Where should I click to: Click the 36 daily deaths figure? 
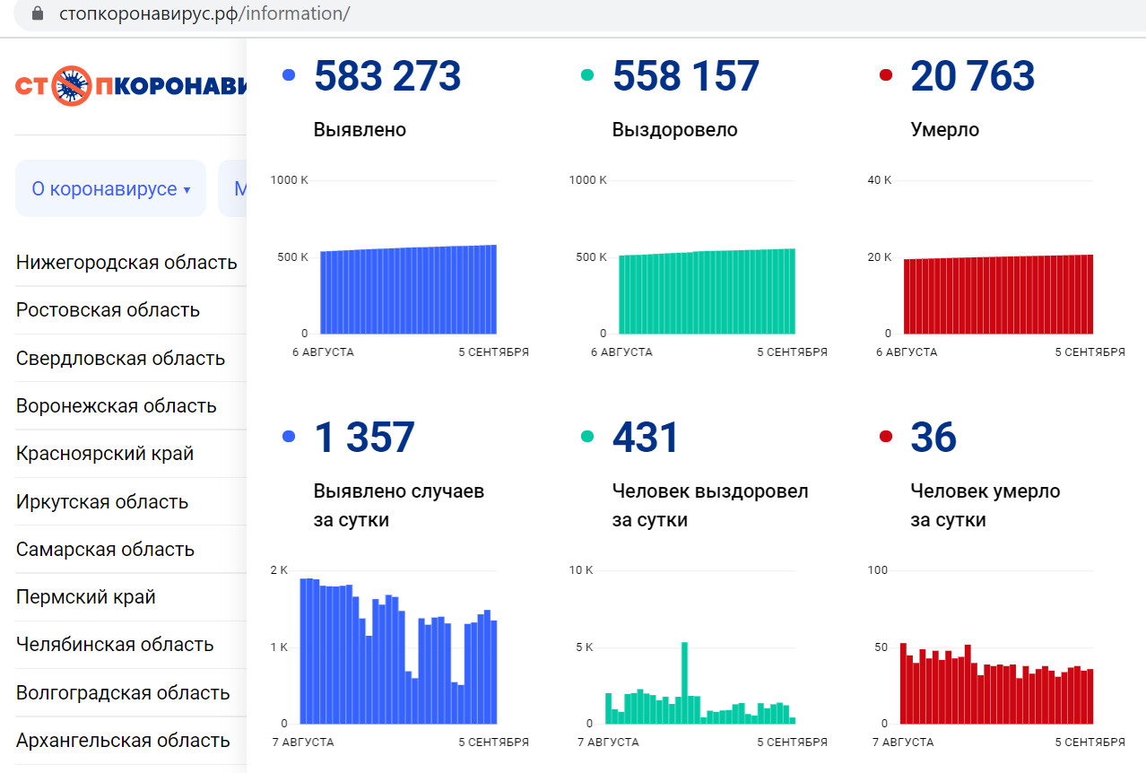point(933,438)
